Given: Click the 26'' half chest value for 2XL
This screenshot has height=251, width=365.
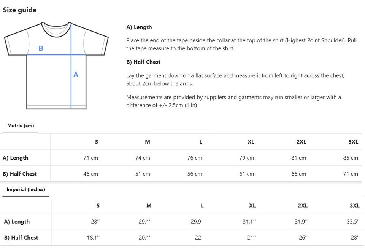Looking at the screenshot, I should (303, 238).
